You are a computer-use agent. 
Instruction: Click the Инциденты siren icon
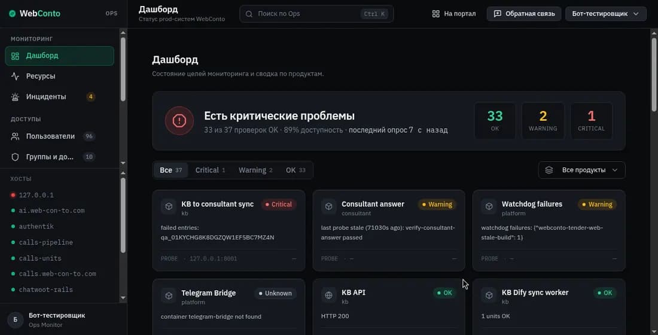(x=15, y=96)
